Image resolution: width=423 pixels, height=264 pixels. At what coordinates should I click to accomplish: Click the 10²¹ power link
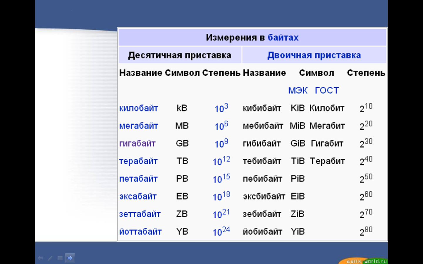[221, 214]
